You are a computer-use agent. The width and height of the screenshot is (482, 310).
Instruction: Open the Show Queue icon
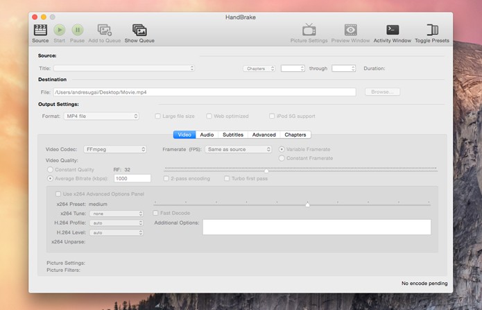tap(139, 30)
